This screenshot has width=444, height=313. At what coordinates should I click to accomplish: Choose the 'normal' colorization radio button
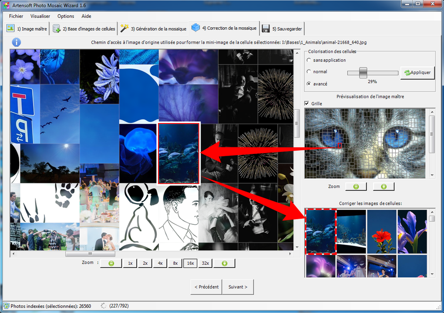pos(309,72)
